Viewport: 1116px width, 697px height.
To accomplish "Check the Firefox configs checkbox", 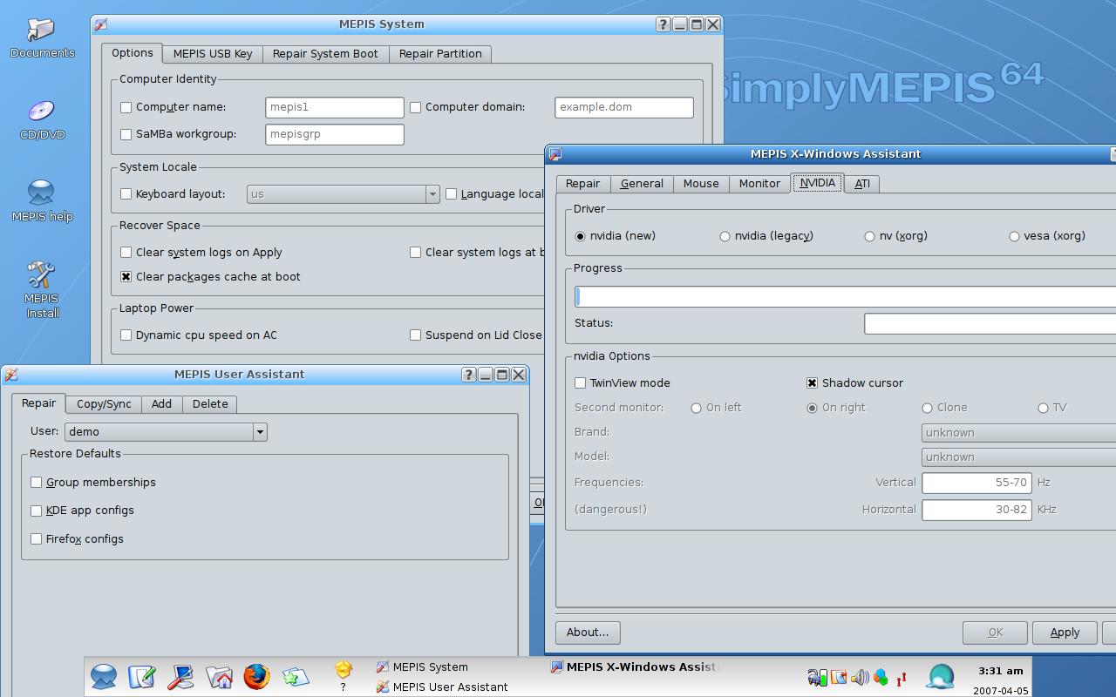I will pyautogui.click(x=37, y=539).
